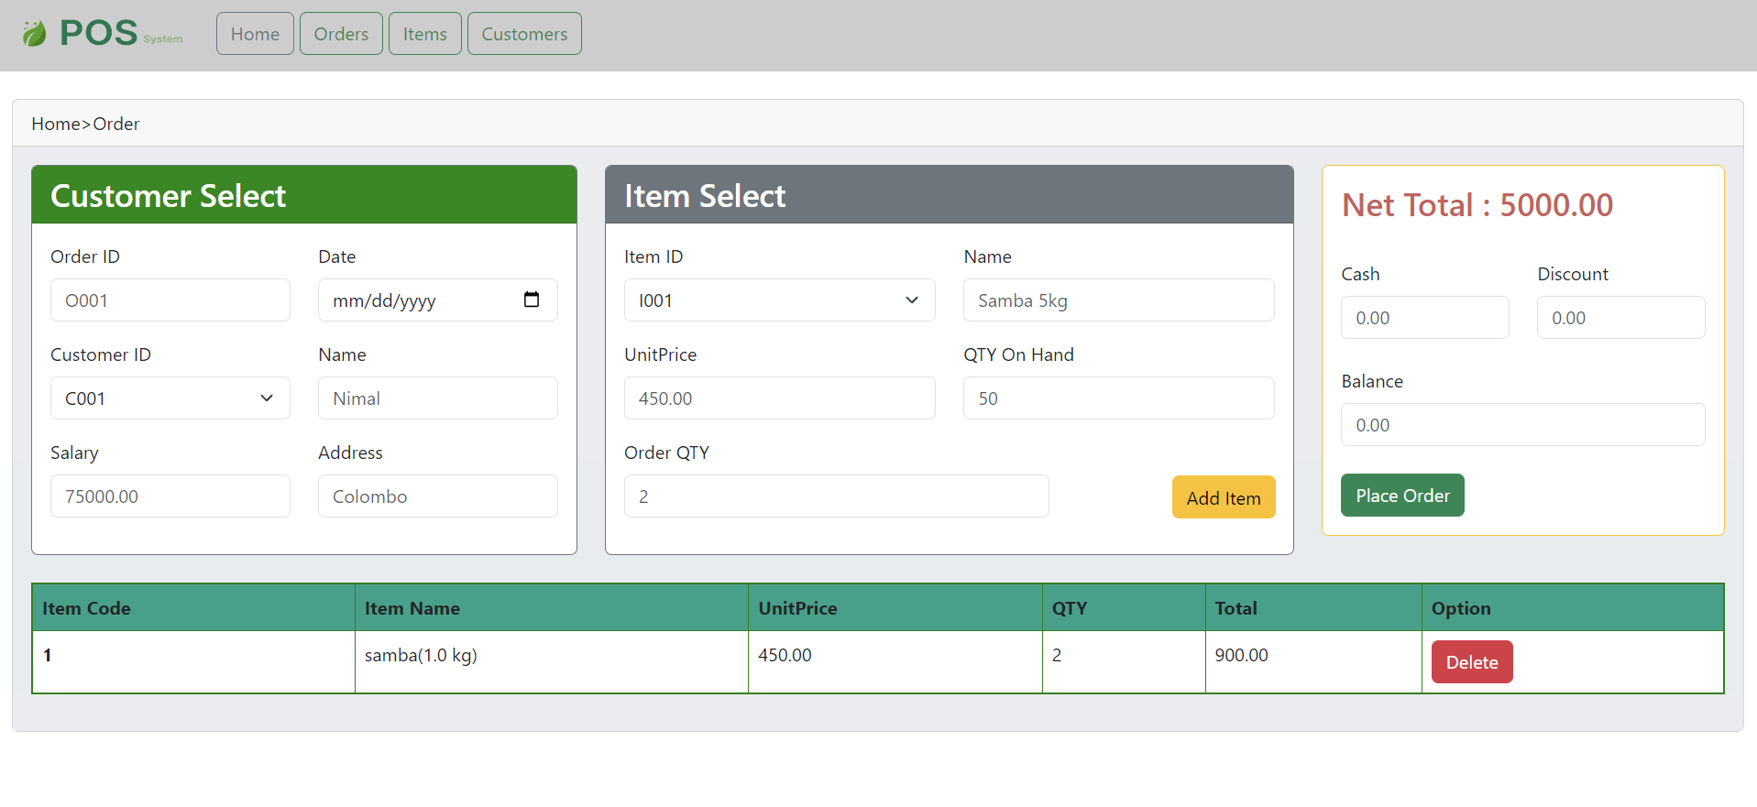Open the date picker calendar icon
1757x807 pixels.
pos(532,300)
